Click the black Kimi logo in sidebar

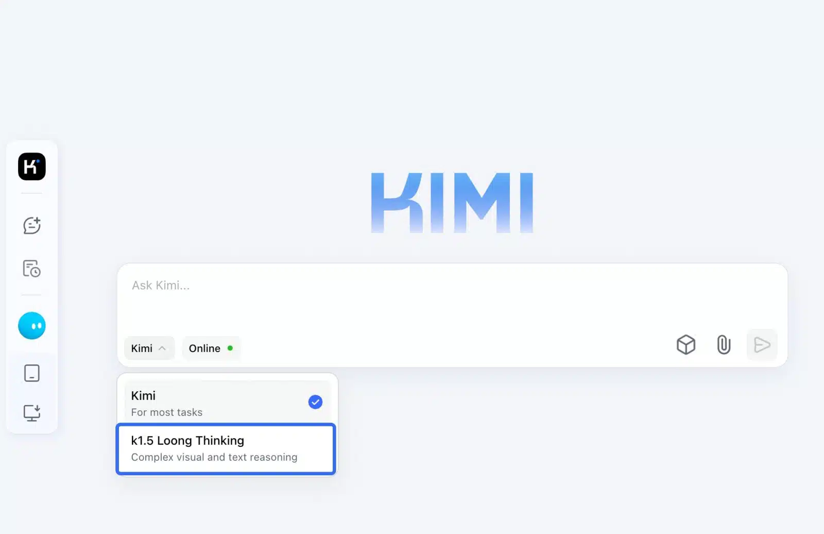32,166
